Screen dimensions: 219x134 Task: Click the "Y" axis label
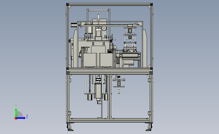[x=16, y=106]
